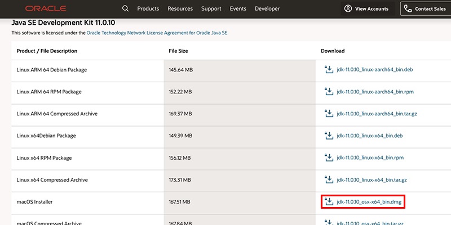This screenshot has width=451, height=225.
Task: Click the Product / File Description column header
Action: coord(47,51)
